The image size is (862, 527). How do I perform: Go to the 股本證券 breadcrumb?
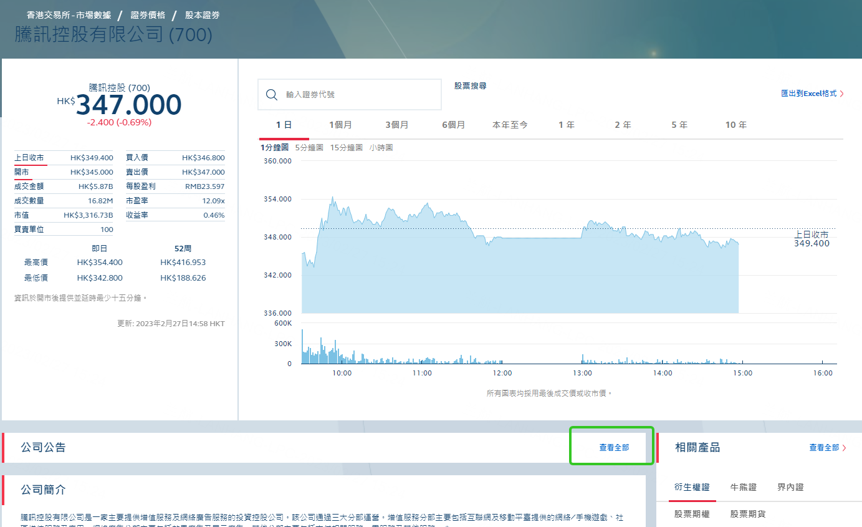[x=202, y=15]
